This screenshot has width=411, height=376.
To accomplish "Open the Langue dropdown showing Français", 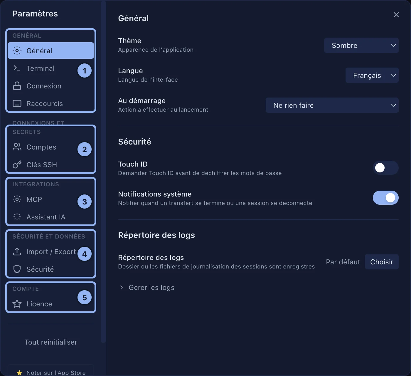I will pos(372,75).
